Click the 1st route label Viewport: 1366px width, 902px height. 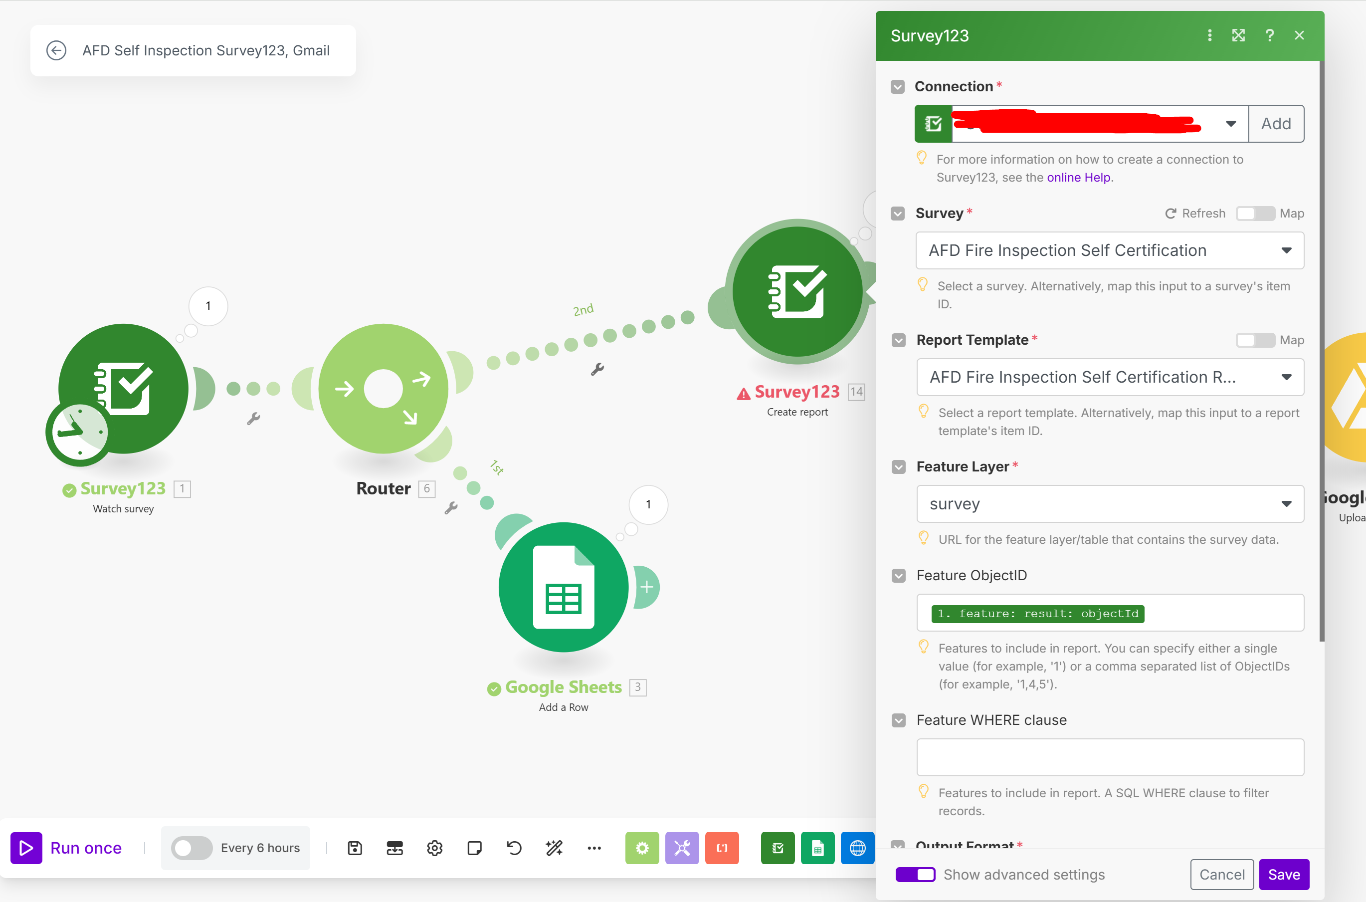point(497,467)
